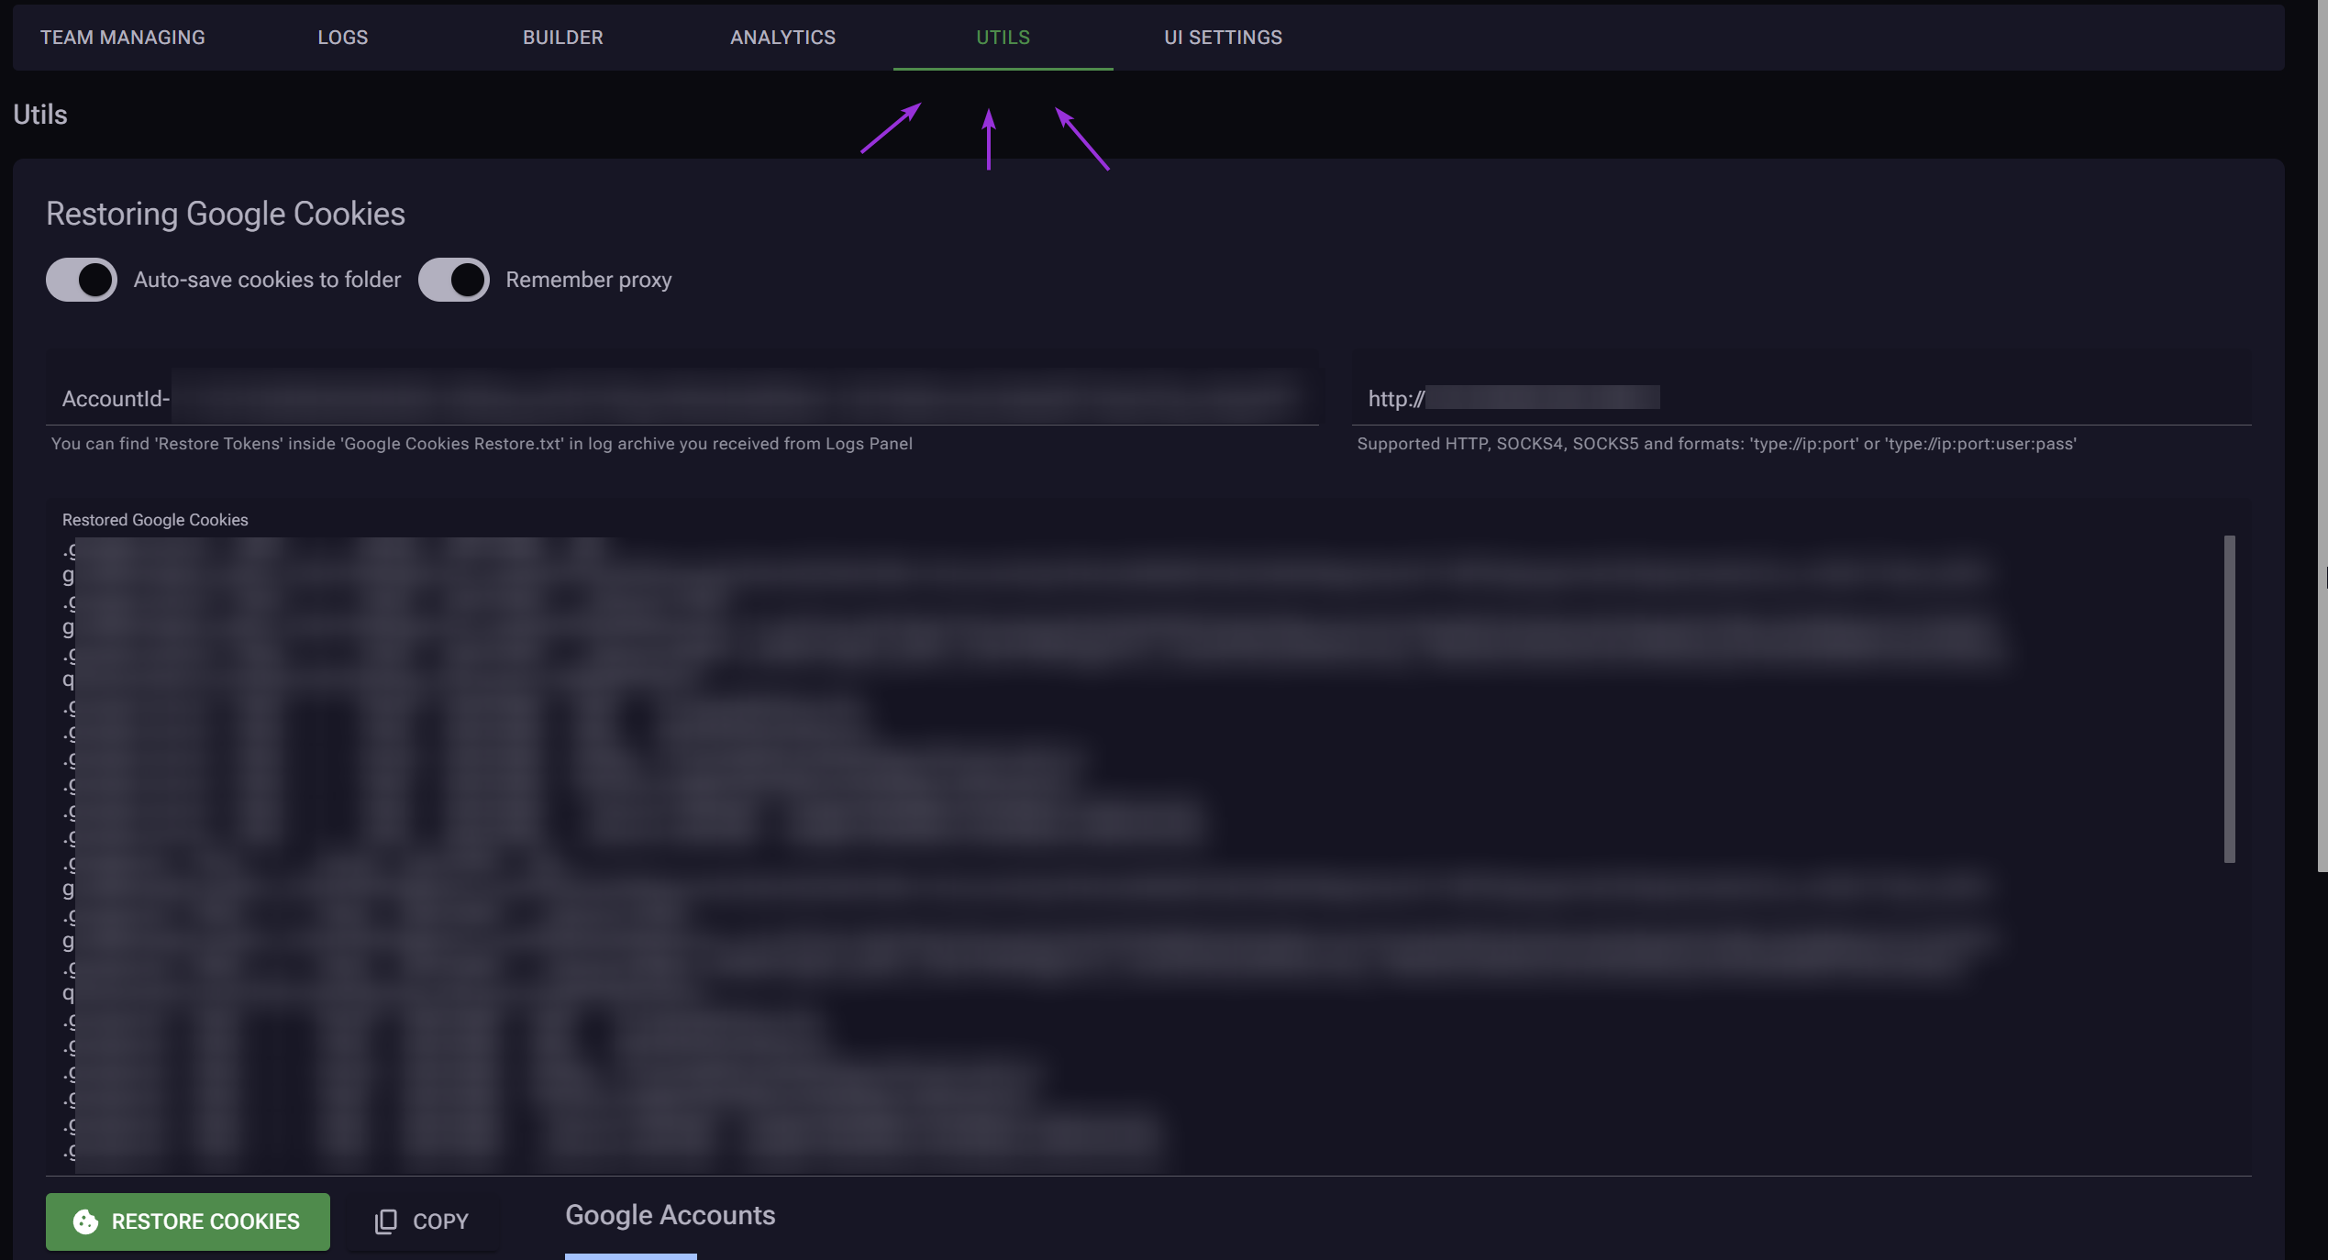Click the 'Remember proxy' label text

click(x=588, y=280)
